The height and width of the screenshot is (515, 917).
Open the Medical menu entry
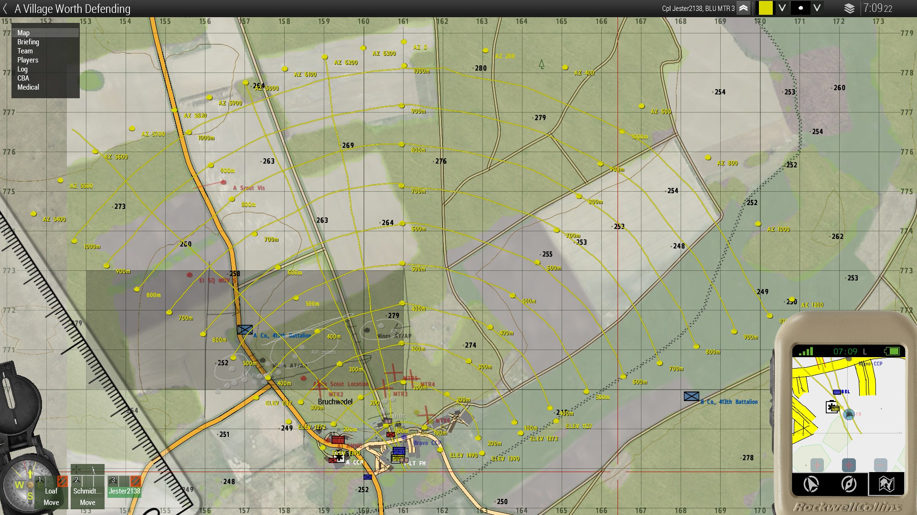(x=28, y=87)
